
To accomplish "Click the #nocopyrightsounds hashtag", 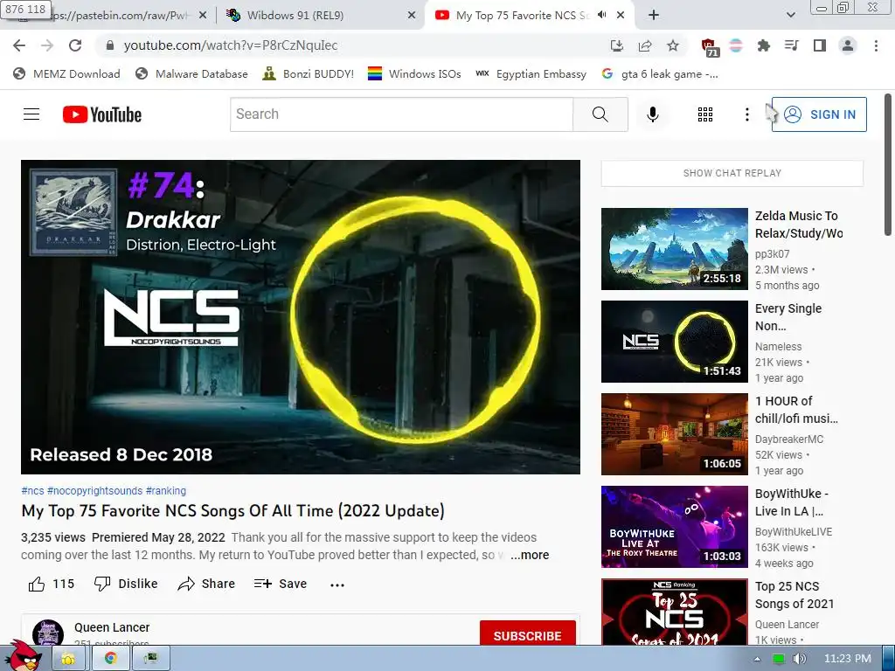I will (x=94, y=491).
